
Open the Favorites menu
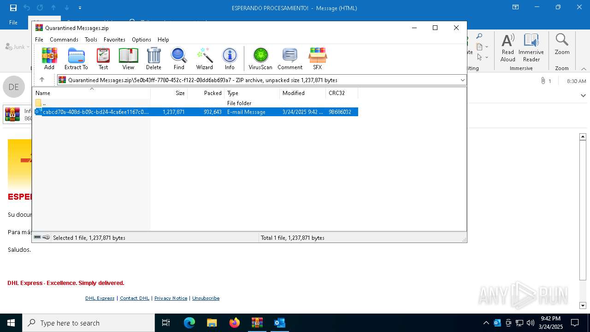(114, 40)
